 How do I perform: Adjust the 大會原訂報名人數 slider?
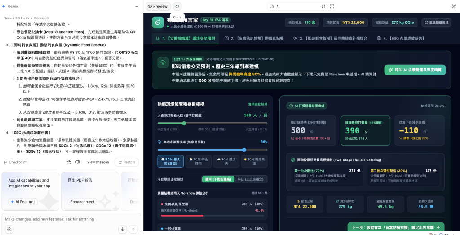212,123
